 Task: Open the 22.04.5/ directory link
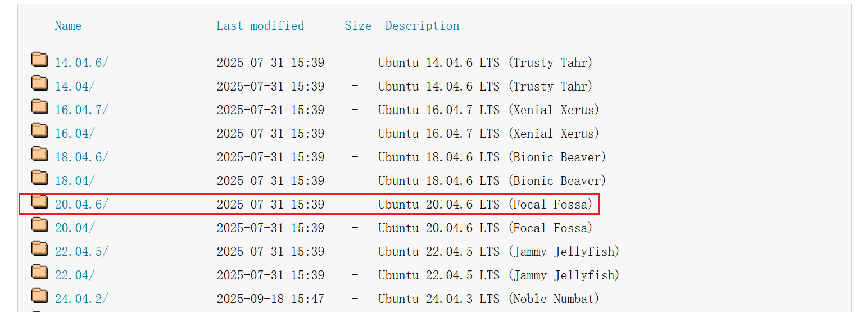[x=81, y=252]
